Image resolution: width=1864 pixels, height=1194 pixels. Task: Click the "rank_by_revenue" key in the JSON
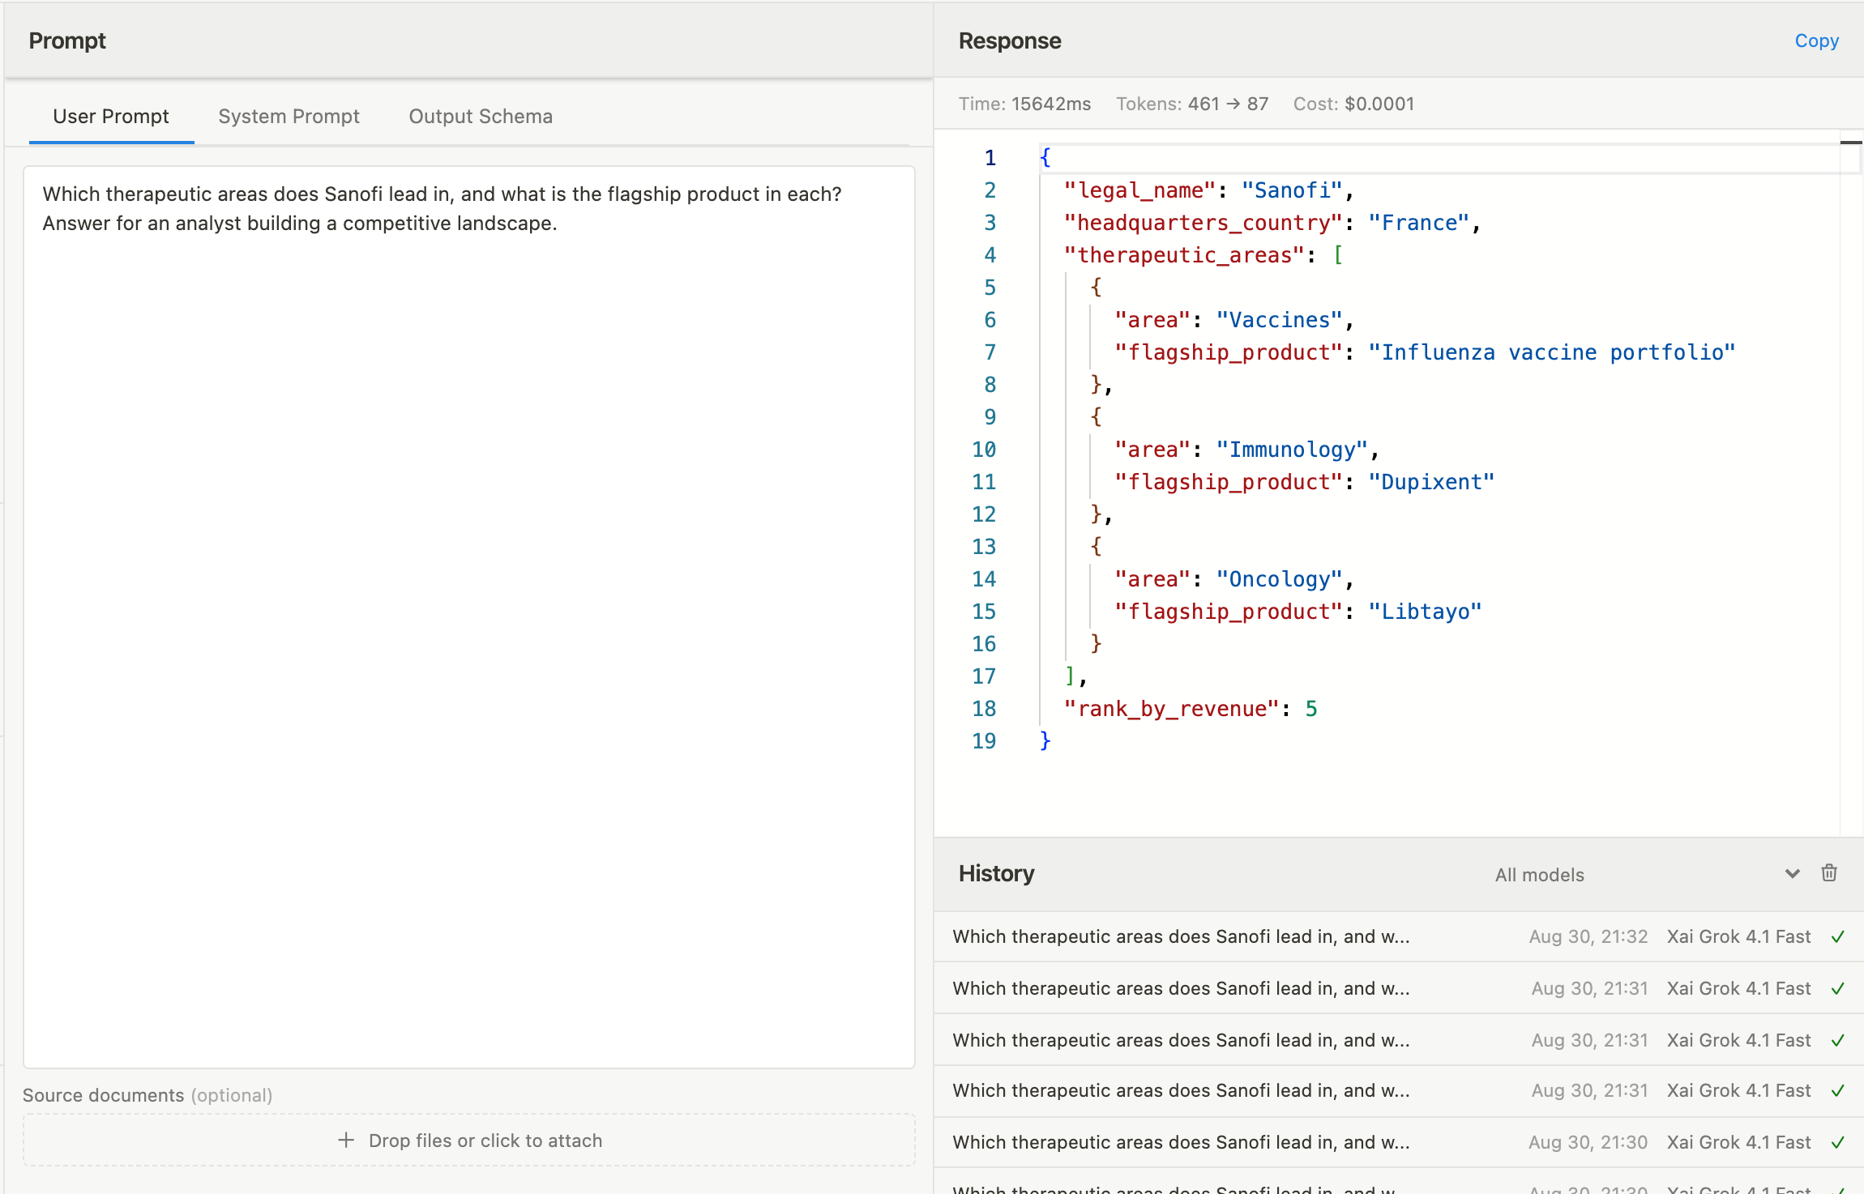[x=1171, y=709]
